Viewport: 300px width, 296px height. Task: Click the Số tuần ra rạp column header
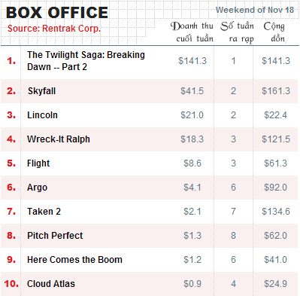237,32
